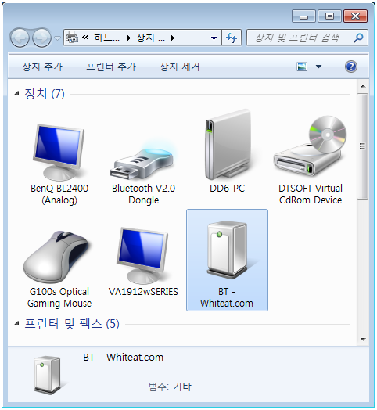Open the view options dropdown arrow
The width and height of the screenshot is (377, 410).
(x=318, y=67)
